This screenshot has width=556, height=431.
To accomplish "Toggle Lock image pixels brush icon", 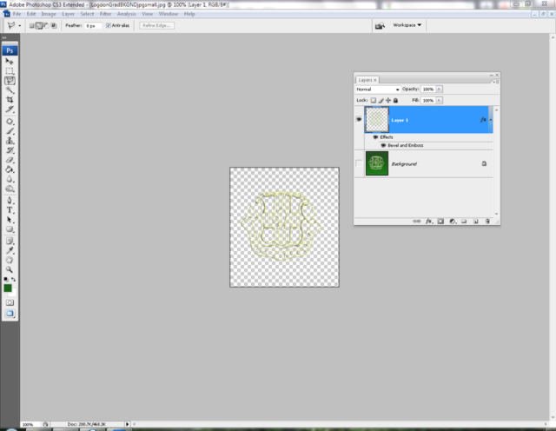I will click(381, 101).
